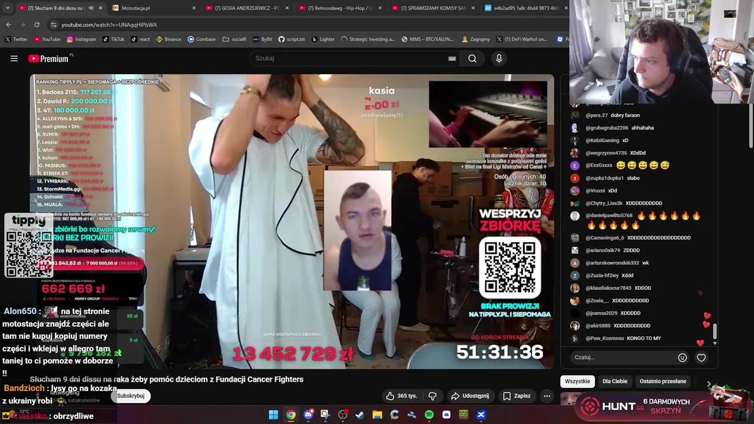Click chat user @danielpawlito5768
754x424 pixels.
click(x=609, y=216)
